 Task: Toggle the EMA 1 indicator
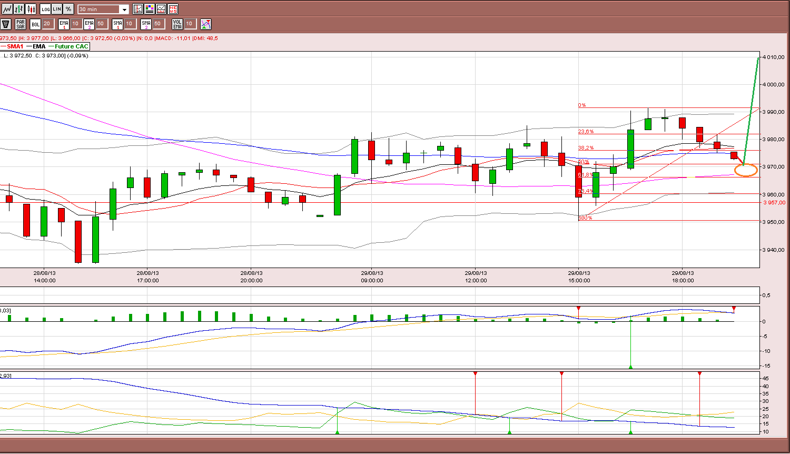tap(64, 24)
